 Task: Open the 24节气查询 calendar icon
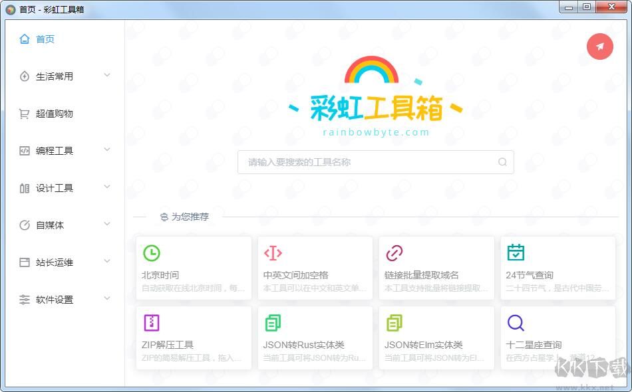pyautogui.click(x=516, y=252)
